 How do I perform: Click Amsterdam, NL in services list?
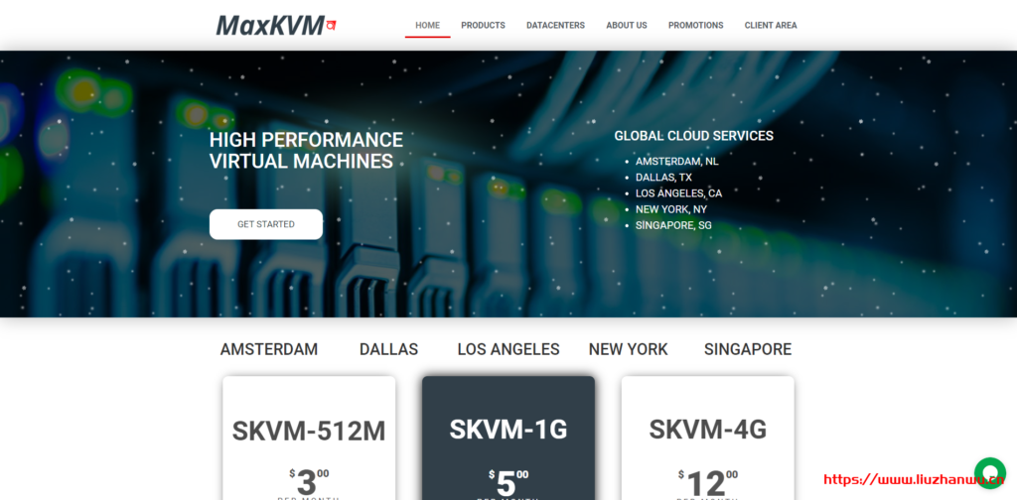coord(676,161)
